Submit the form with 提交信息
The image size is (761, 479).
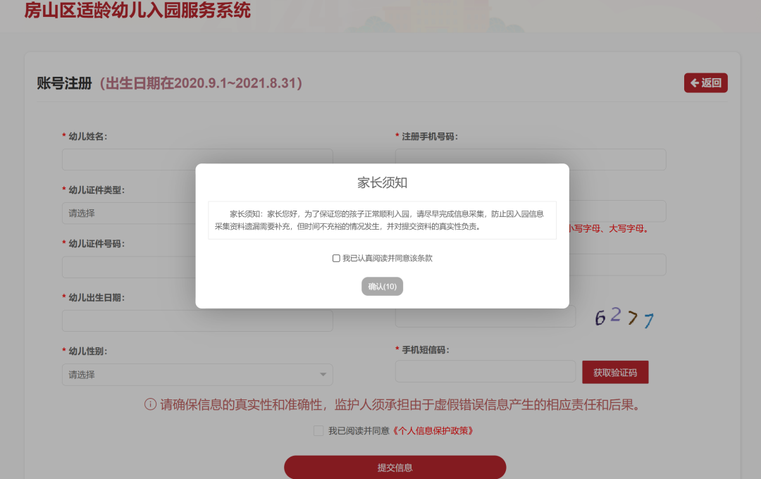395,467
